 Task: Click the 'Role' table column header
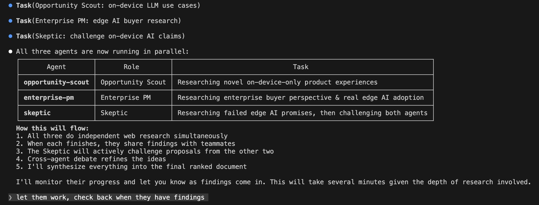(131, 67)
